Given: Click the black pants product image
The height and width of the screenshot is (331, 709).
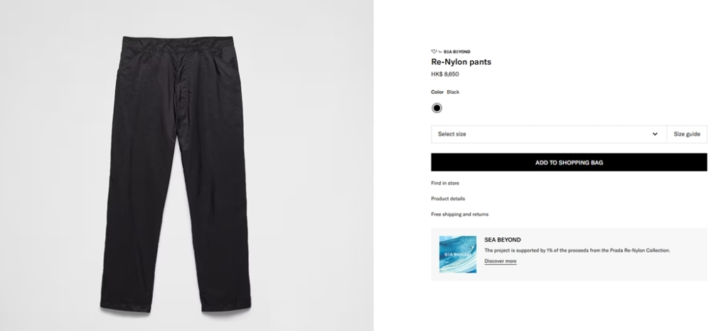Looking at the screenshot, I should 176,174.
